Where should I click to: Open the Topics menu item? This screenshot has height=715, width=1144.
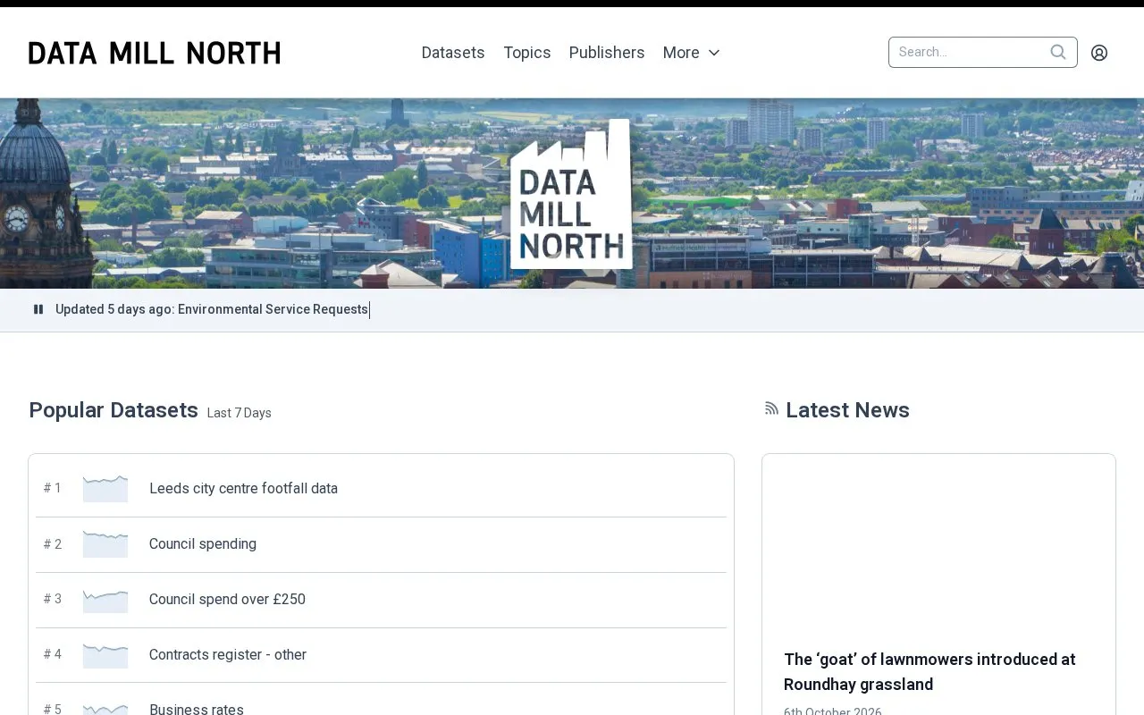tap(527, 53)
